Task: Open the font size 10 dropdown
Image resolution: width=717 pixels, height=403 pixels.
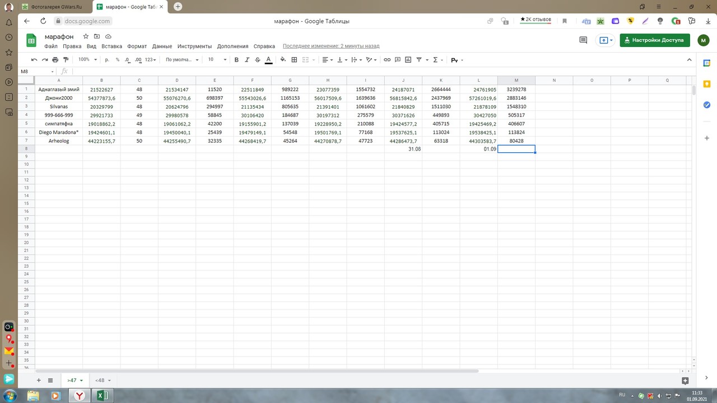Action: [x=217, y=59]
